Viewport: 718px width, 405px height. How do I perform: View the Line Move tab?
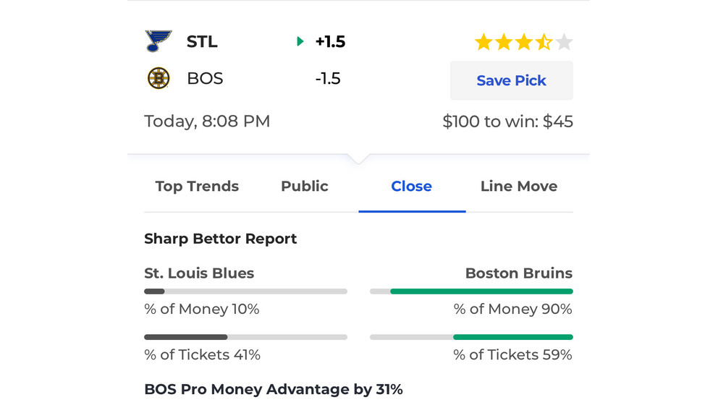click(x=519, y=187)
